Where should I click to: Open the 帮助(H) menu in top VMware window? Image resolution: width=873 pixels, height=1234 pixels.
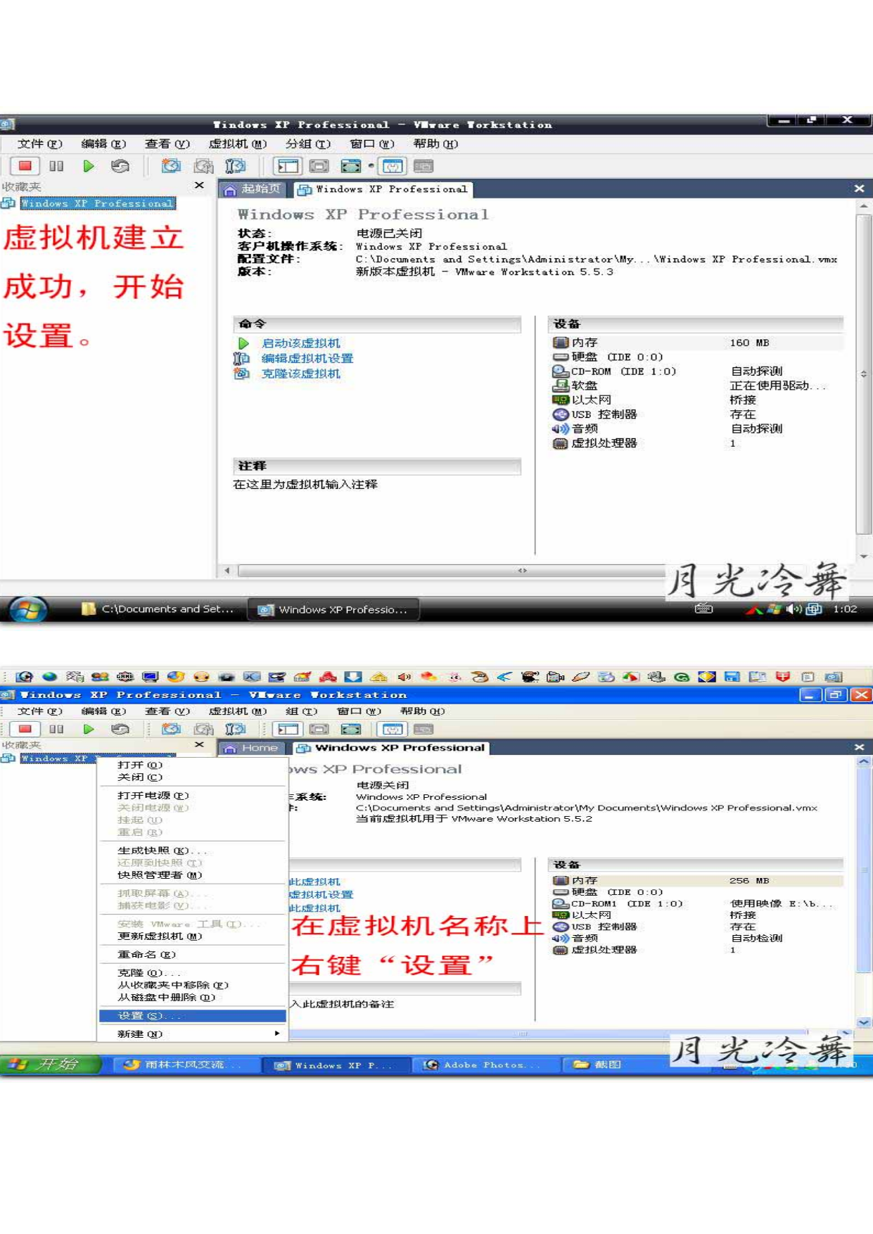pyautogui.click(x=435, y=144)
